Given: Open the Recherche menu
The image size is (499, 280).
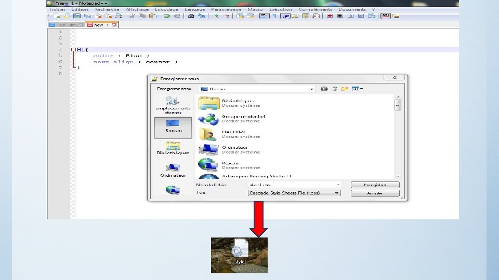Looking at the screenshot, I should [107, 9].
